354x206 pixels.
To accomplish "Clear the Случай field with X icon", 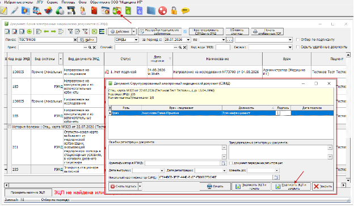I will click(x=185, y=47).
